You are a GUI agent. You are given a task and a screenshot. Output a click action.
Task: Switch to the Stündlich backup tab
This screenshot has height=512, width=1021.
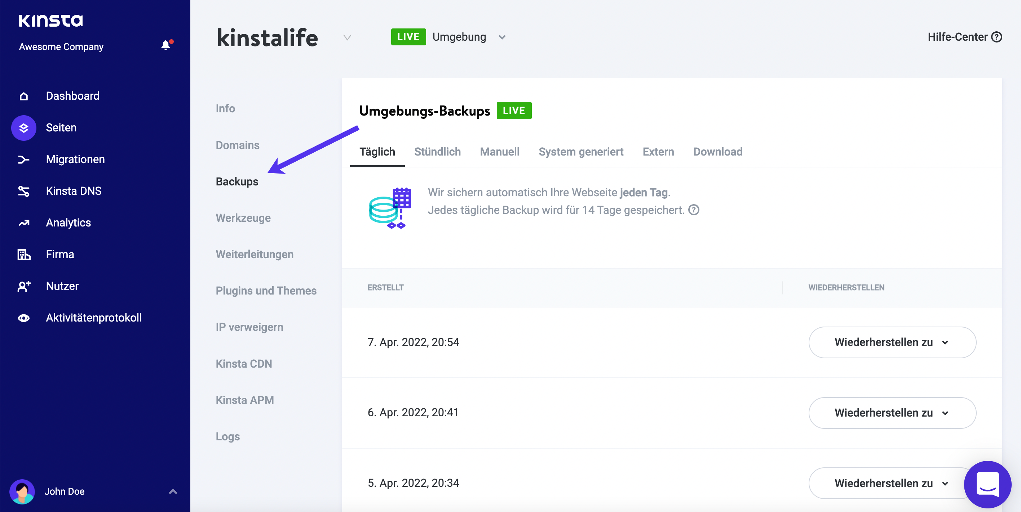click(438, 152)
